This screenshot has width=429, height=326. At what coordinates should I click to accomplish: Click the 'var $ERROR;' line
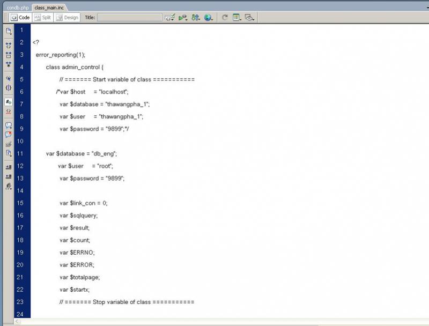tap(77, 265)
